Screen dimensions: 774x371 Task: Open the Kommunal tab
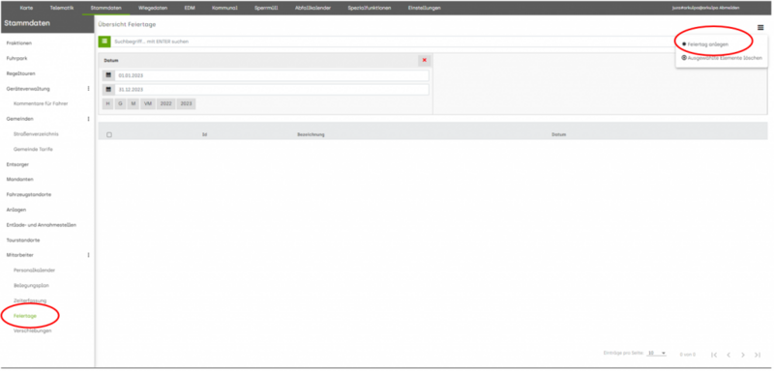224,8
